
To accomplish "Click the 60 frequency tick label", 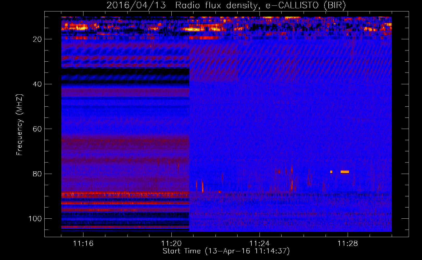I will point(38,129).
